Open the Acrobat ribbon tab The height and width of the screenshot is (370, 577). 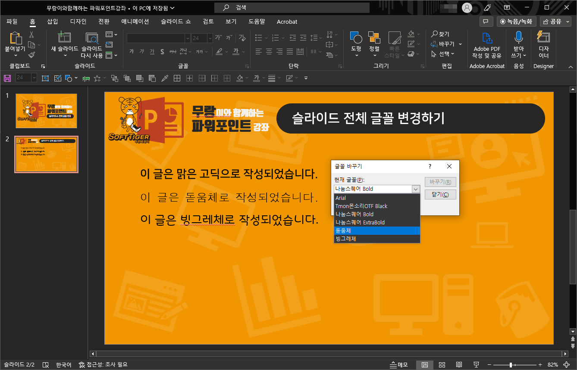pyautogui.click(x=287, y=22)
